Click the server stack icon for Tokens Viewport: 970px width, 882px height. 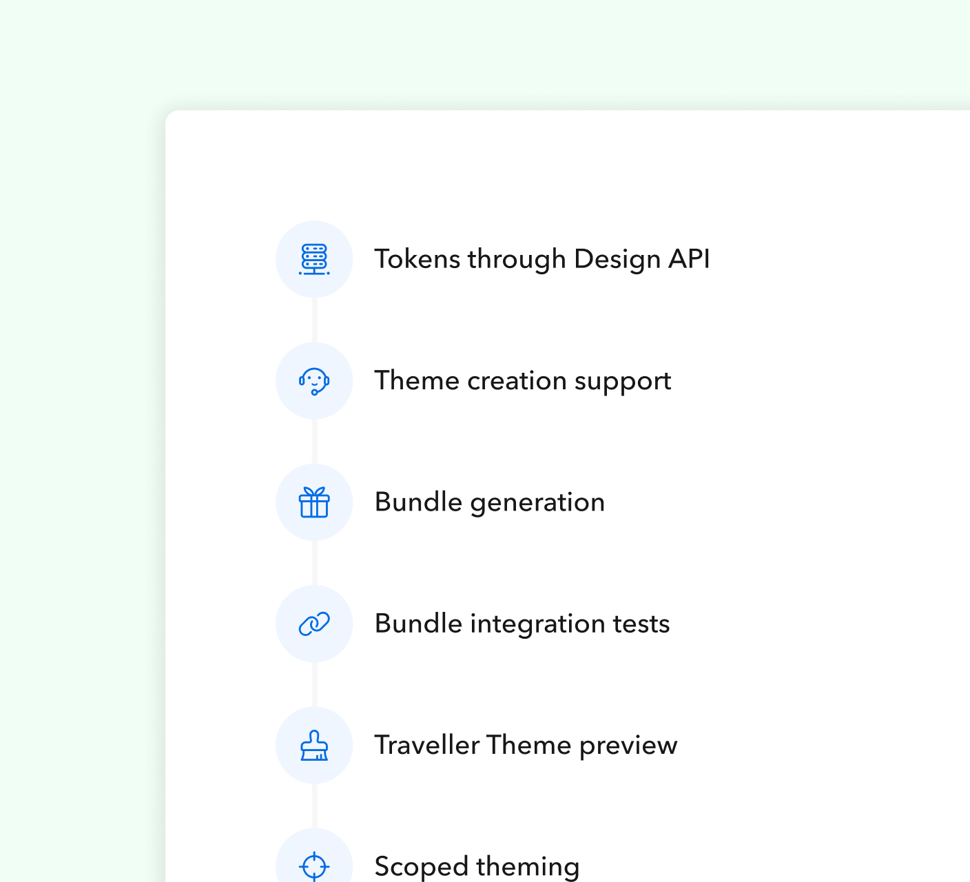pos(314,260)
